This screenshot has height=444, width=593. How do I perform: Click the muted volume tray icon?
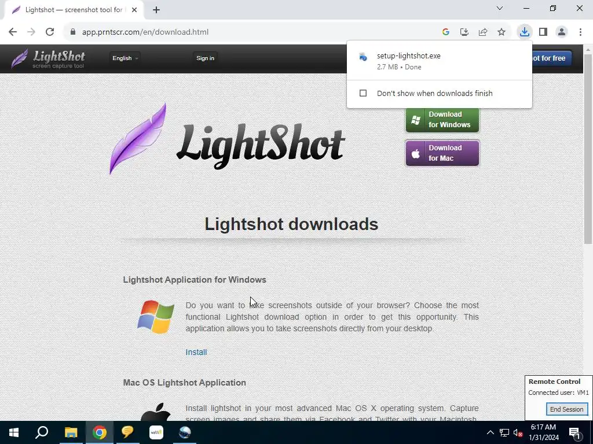518,432
